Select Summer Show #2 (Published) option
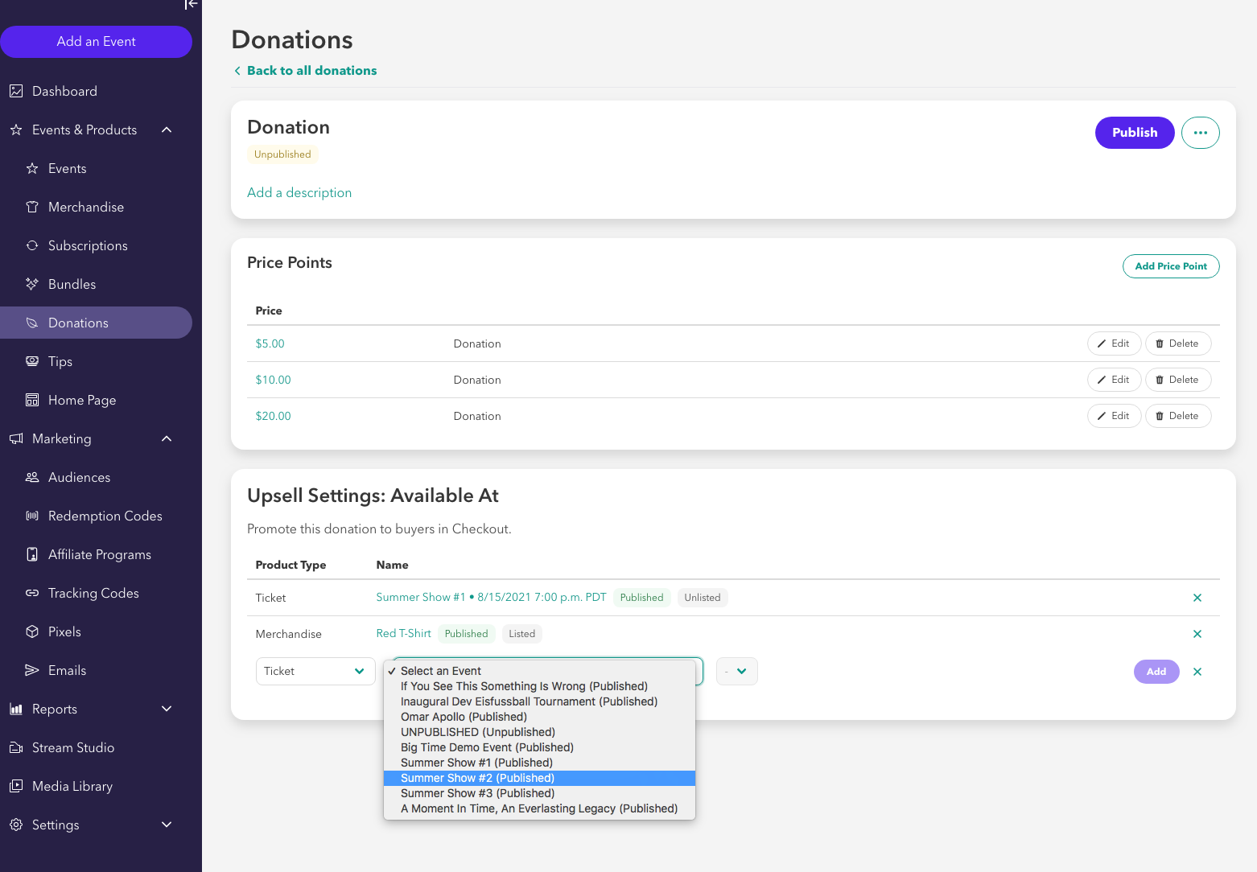 [477, 778]
